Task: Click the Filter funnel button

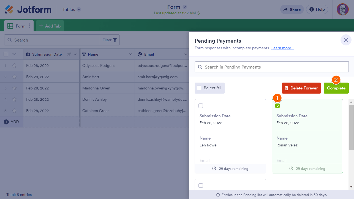Action: tap(110, 40)
